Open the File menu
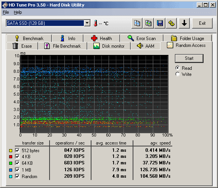The width and height of the screenshot is (218, 188). coord(6,12)
